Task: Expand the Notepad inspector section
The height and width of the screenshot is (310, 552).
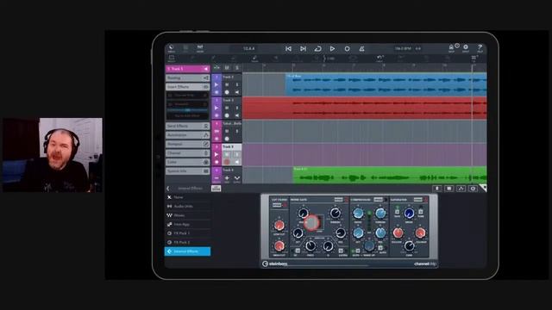Action: 188,144
